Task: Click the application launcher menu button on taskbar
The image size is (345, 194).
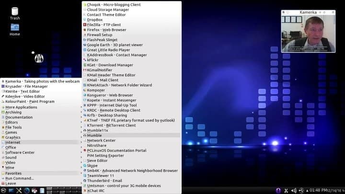Action: (x=3, y=191)
